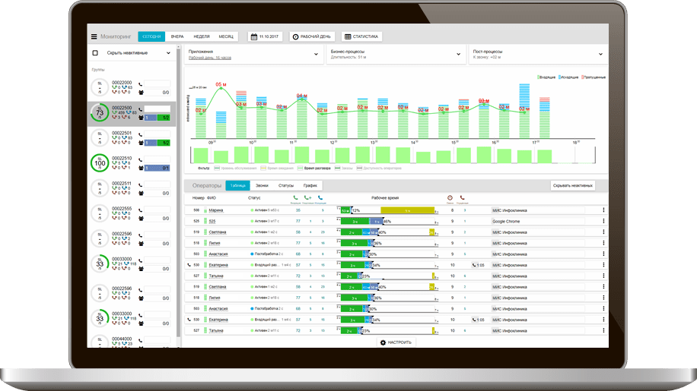
Task: Toggle the Заказы chart filter
Action: (344, 169)
